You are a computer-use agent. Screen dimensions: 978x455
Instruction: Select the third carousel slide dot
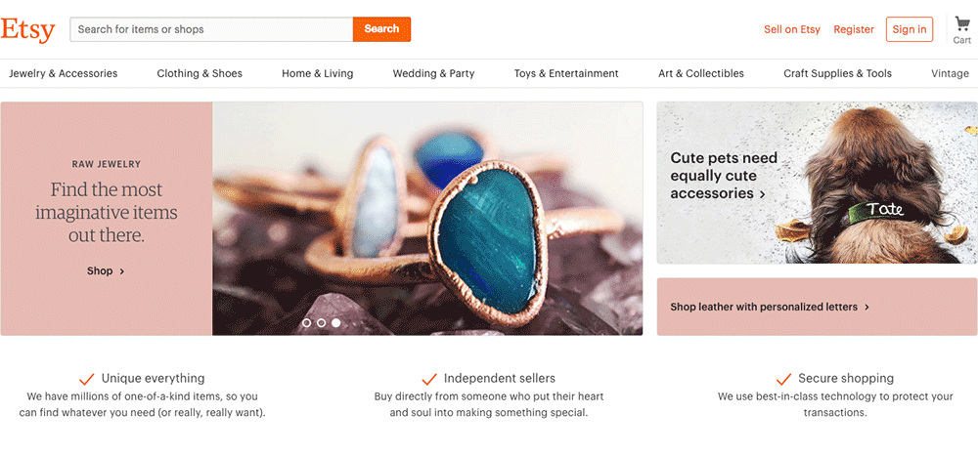point(335,322)
